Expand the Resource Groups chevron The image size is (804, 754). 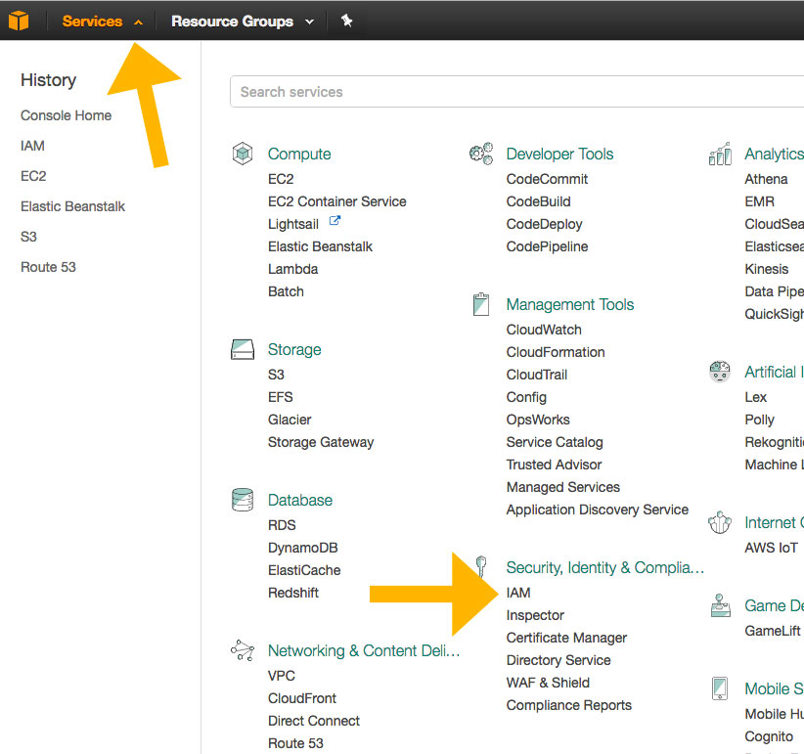point(309,22)
